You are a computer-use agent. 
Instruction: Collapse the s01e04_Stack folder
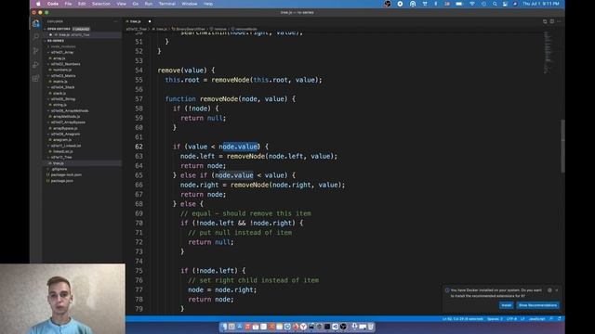coord(62,87)
